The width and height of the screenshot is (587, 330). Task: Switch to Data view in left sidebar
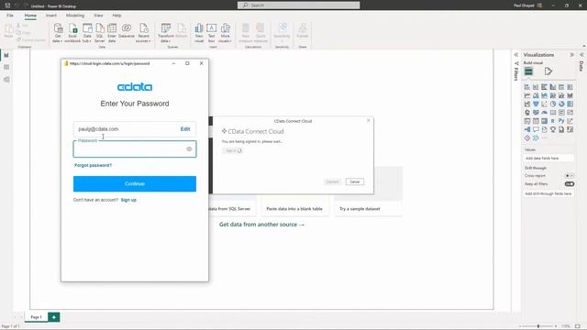coord(6,67)
